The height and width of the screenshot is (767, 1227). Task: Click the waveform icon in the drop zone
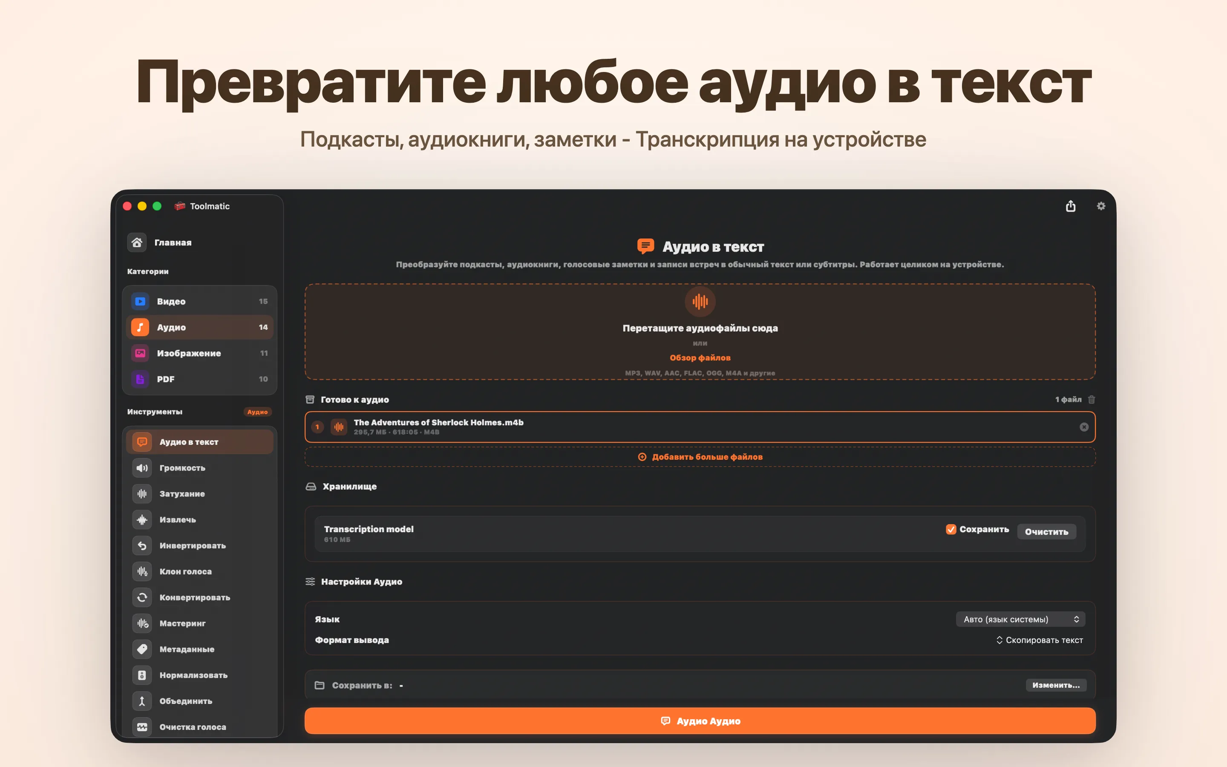pyautogui.click(x=700, y=301)
